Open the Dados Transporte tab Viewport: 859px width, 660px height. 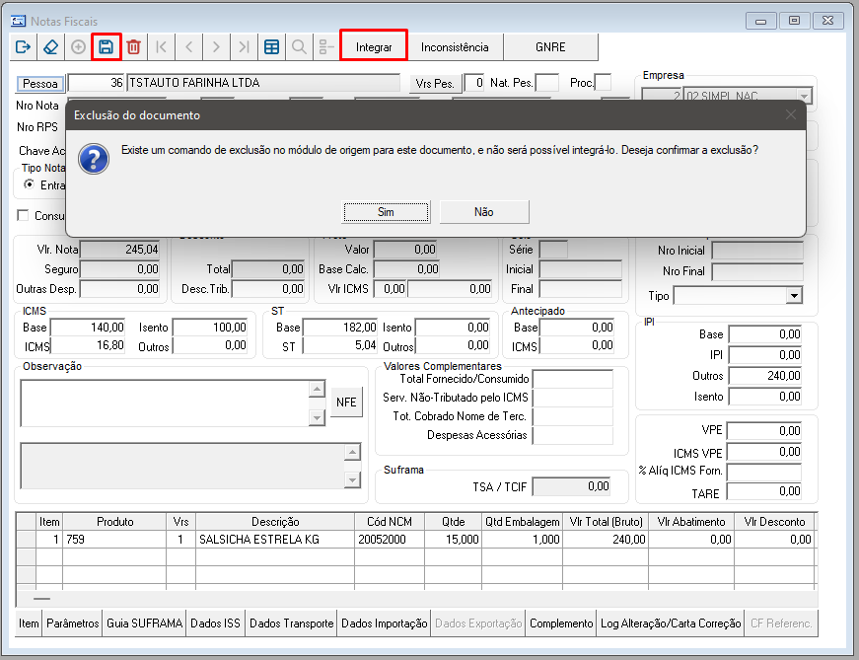[x=292, y=623]
